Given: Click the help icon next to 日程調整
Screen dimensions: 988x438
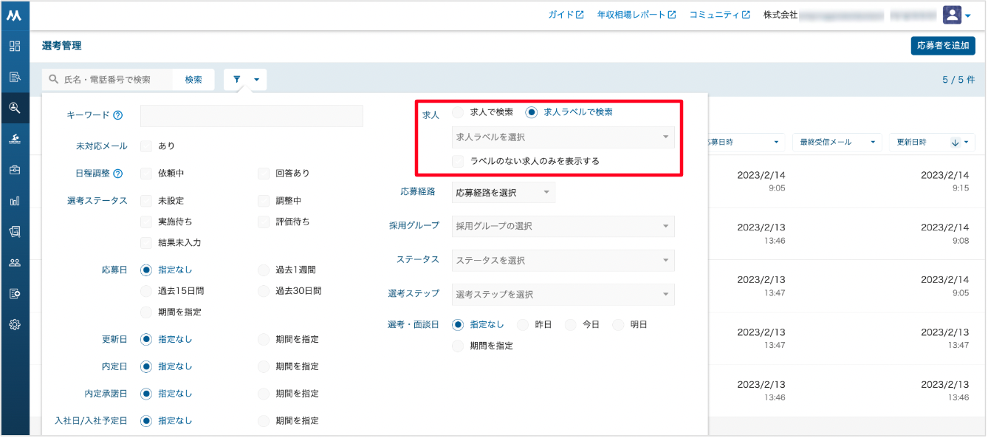Looking at the screenshot, I should tap(118, 174).
